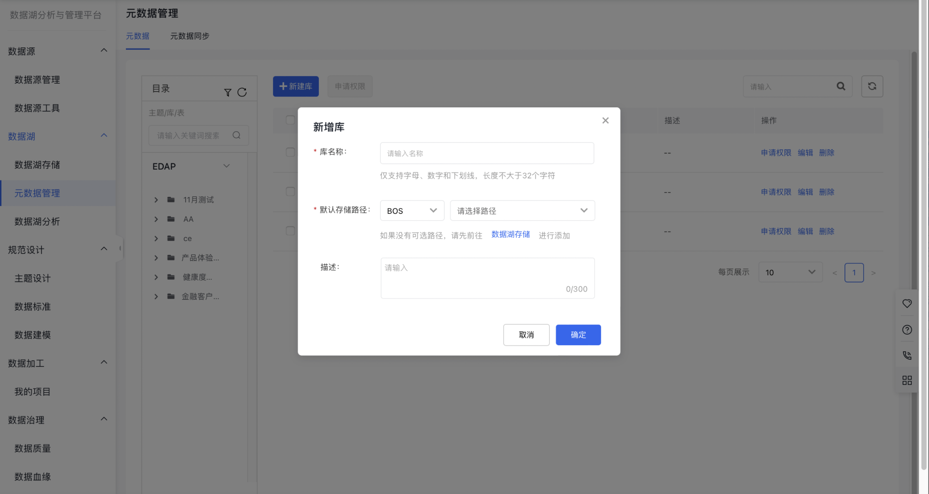Collapse the 数据源 sidebar section

point(104,51)
